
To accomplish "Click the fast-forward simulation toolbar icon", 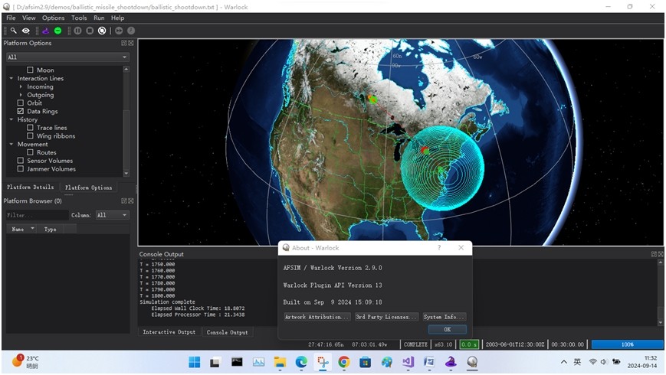I will tap(119, 31).
